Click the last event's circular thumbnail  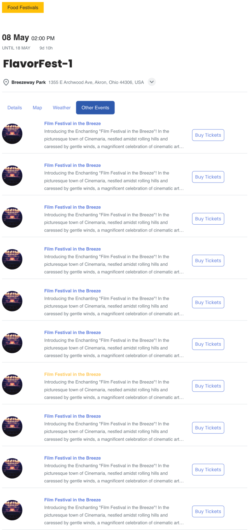[x=12, y=510]
